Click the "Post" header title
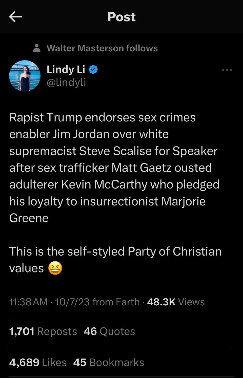The width and height of the screenshot is (243, 378). pyautogui.click(x=121, y=17)
